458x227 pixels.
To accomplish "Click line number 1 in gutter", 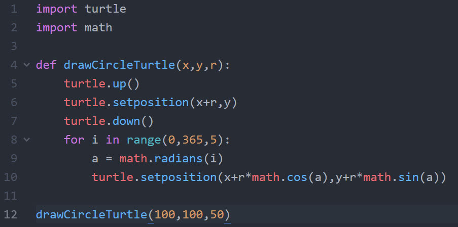I will [14, 9].
